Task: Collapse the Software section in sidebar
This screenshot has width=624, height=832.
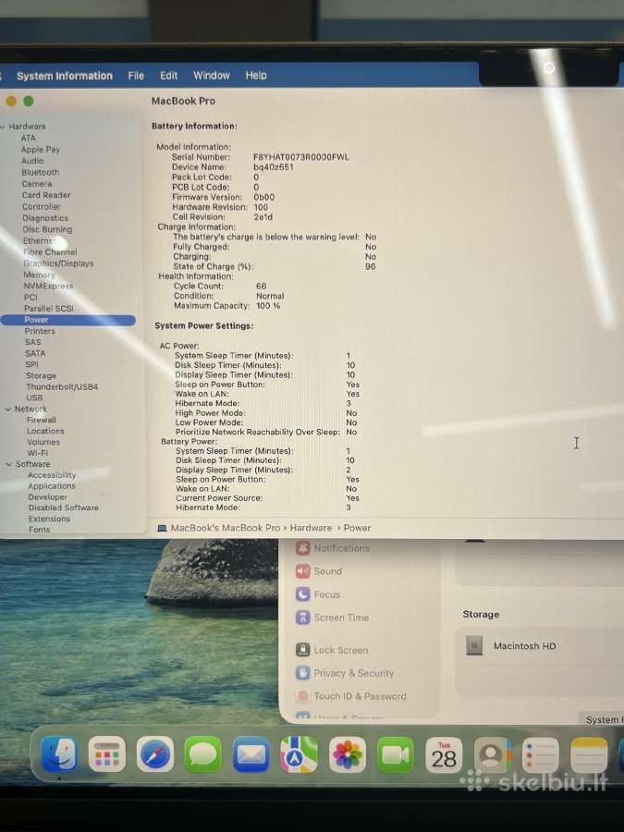Action: click(9, 464)
